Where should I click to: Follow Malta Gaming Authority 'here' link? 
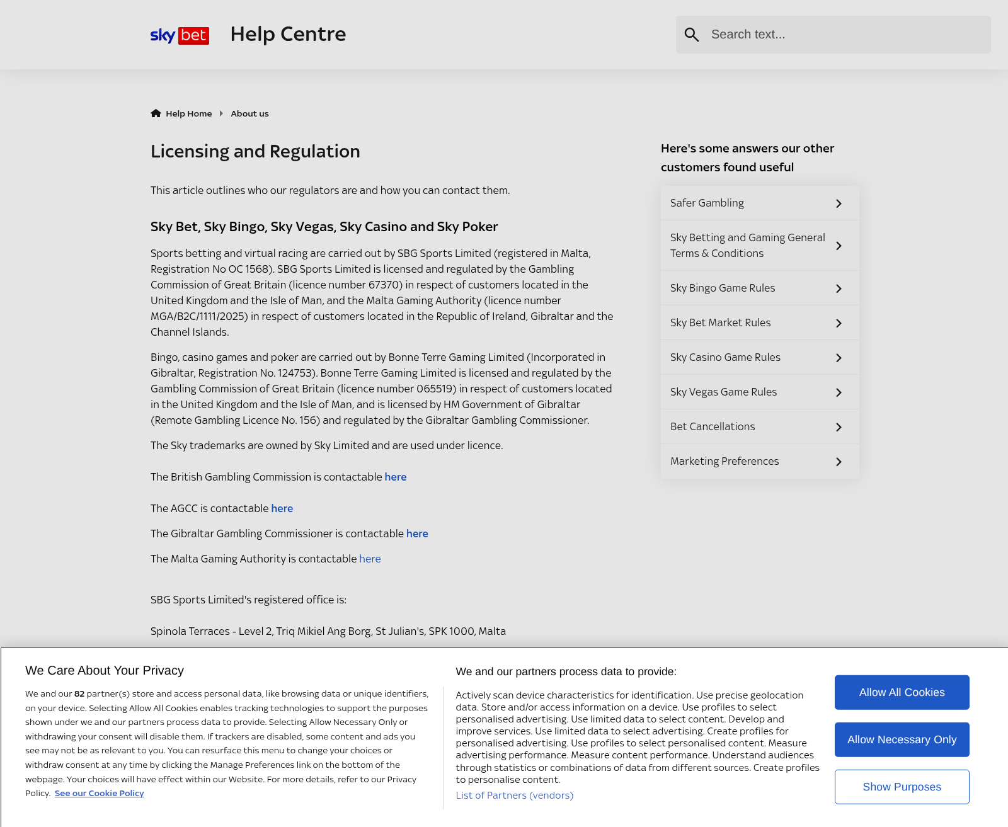370,559
